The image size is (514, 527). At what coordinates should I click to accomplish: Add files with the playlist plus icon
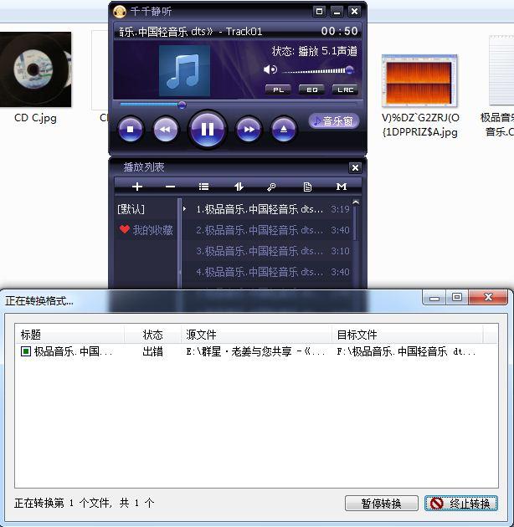(137, 187)
